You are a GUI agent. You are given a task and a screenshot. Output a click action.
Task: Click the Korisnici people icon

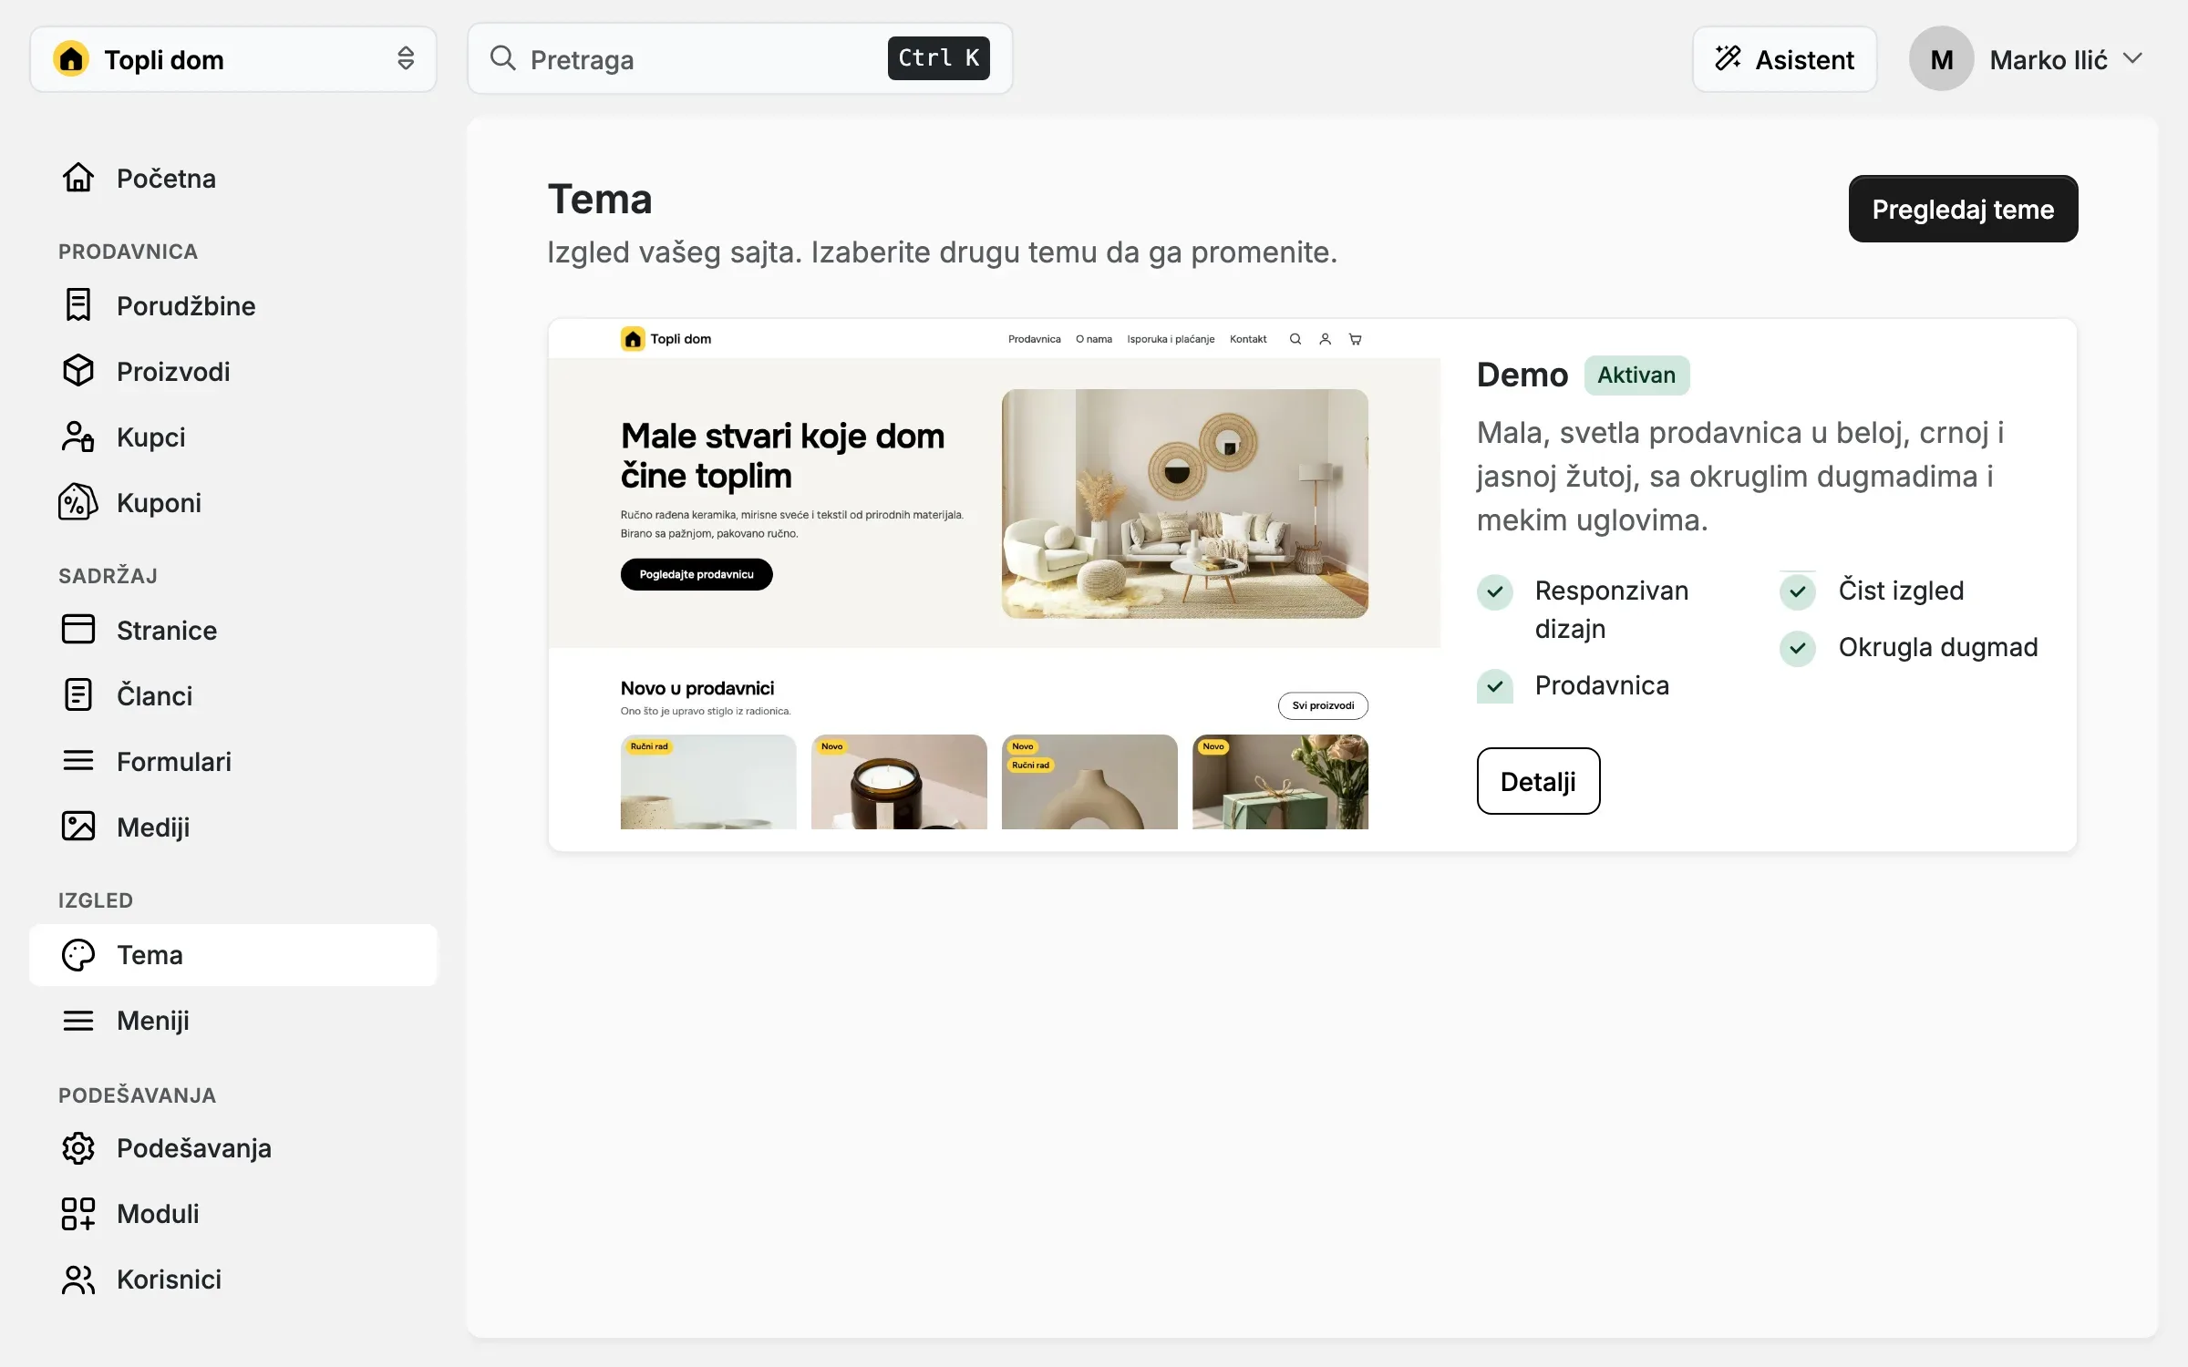click(78, 1279)
